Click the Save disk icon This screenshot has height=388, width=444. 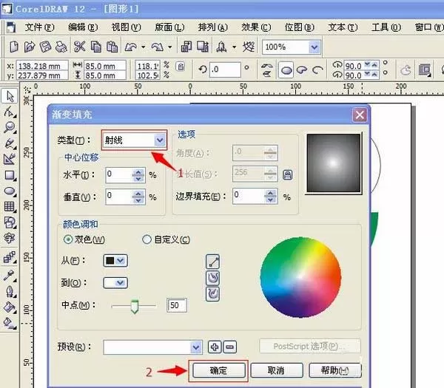click(45, 47)
